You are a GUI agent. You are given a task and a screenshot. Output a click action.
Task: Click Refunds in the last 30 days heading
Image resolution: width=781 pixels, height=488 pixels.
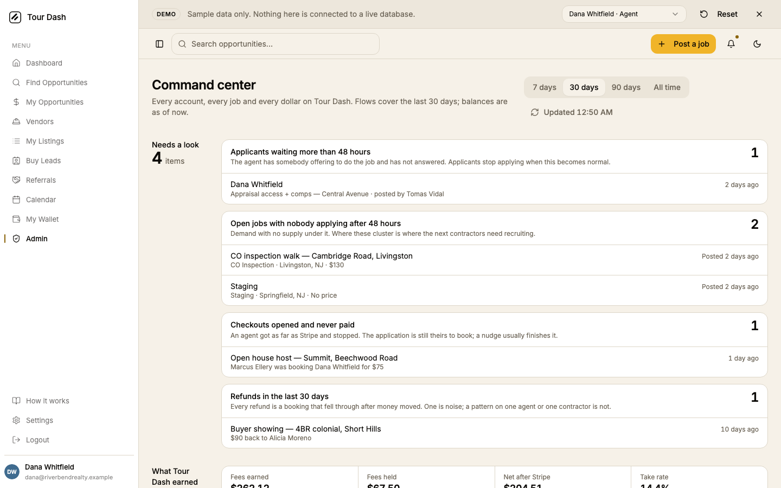tap(279, 396)
